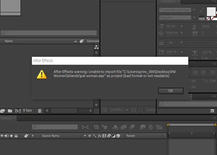This screenshot has width=217, height=155.
Task: Click the fx effects switch column icon
Action: pos(99,136)
